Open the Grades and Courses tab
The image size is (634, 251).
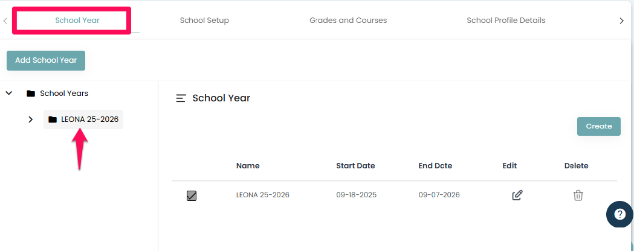click(348, 21)
